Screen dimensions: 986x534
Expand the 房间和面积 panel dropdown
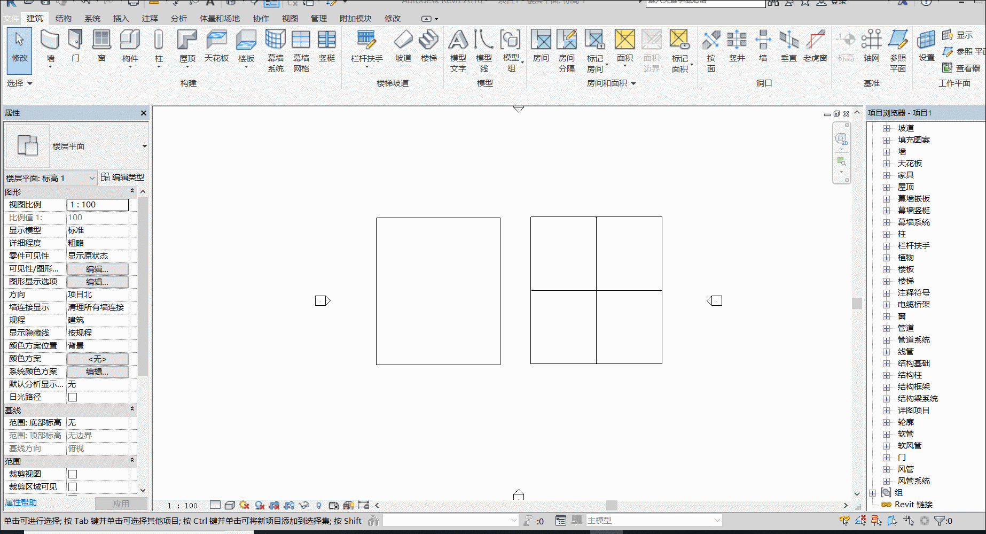[x=633, y=83]
